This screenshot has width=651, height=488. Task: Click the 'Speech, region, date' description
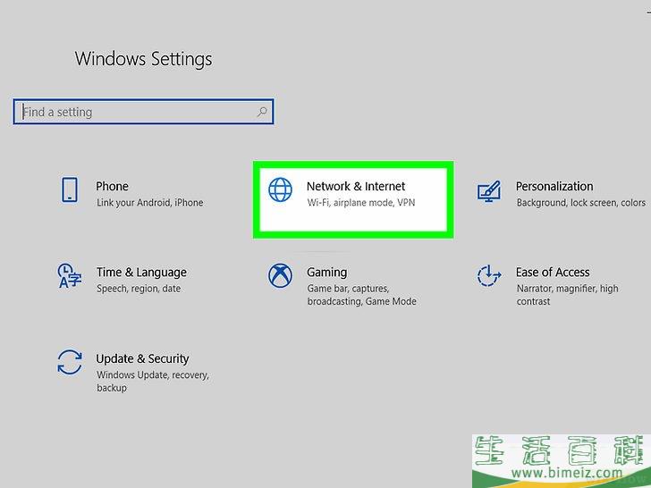tap(139, 289)
